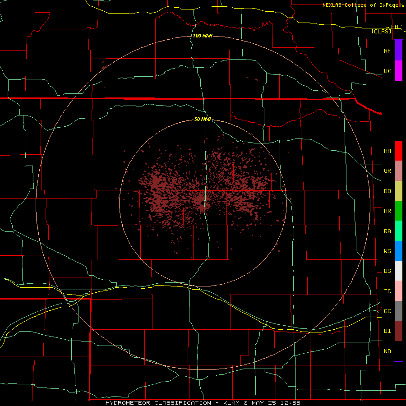This screenshot has height=406, width=406.
Task: Click the UK legend label
Action: (387, 71)
